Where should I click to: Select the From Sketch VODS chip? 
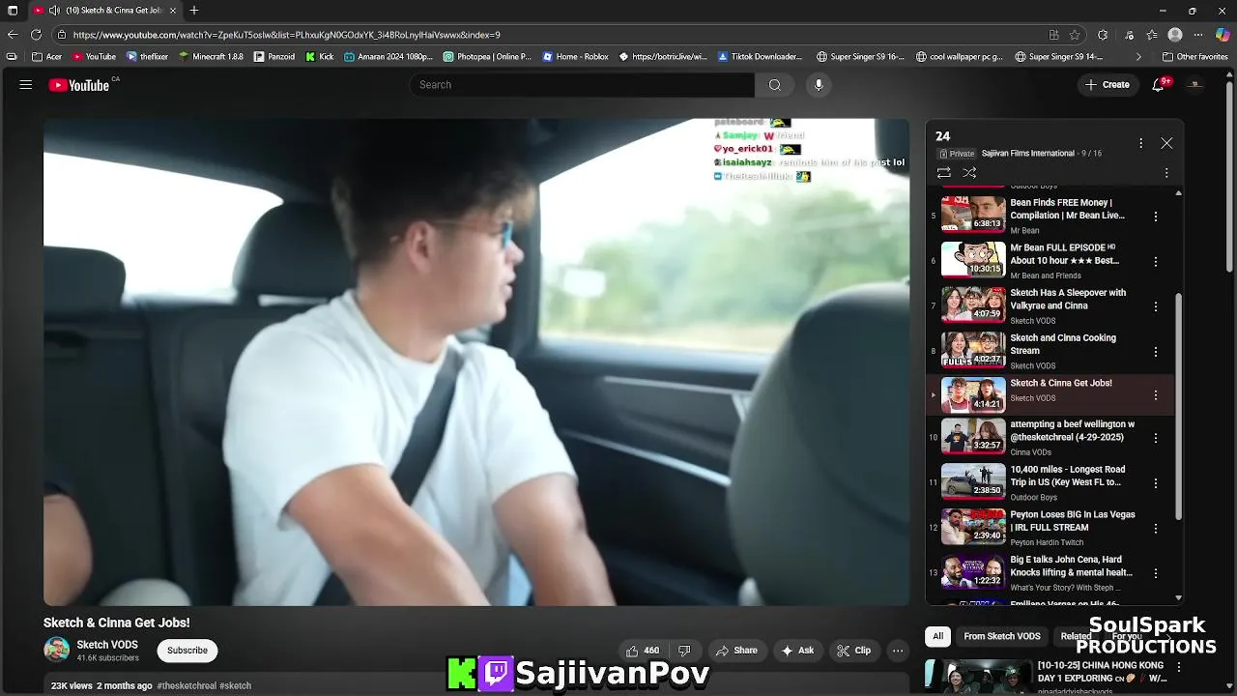1002,636
